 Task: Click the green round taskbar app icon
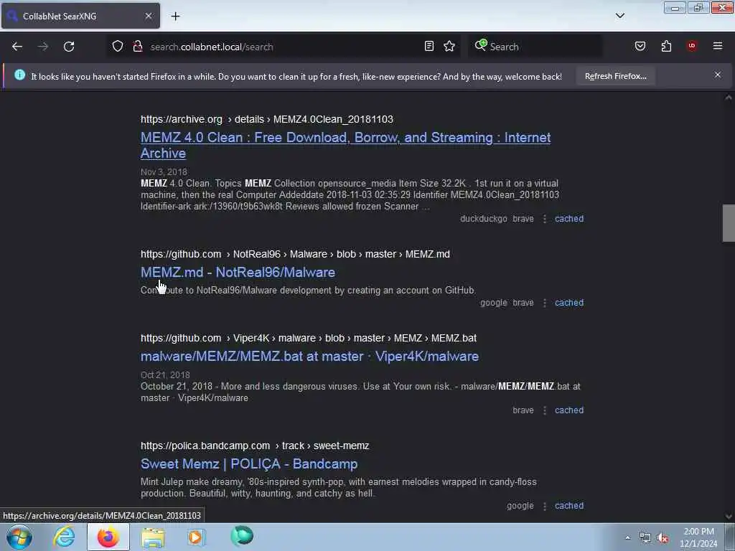[242, 536]
